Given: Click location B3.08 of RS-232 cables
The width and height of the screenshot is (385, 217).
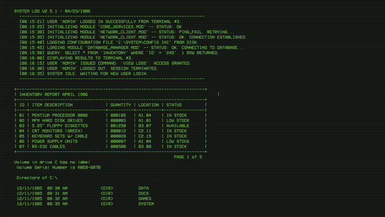Looking at the screenshot, I should pyautogui.click(x=145, y=146).
